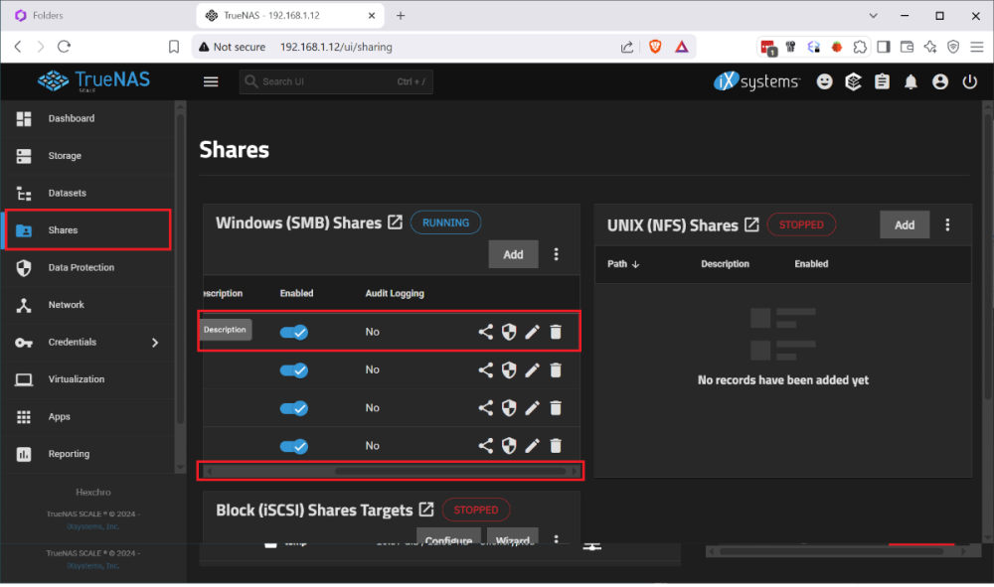Click the edit pencil in second SMB share row

(532, 369)
